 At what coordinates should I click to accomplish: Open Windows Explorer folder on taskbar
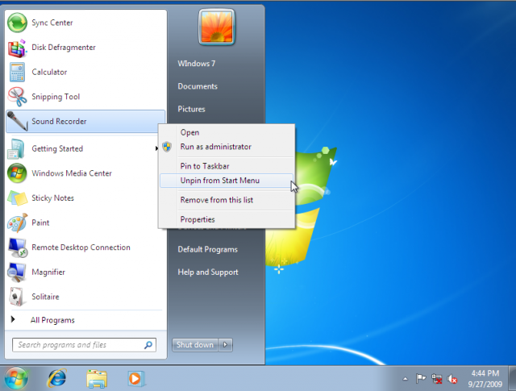pos(97,378)
